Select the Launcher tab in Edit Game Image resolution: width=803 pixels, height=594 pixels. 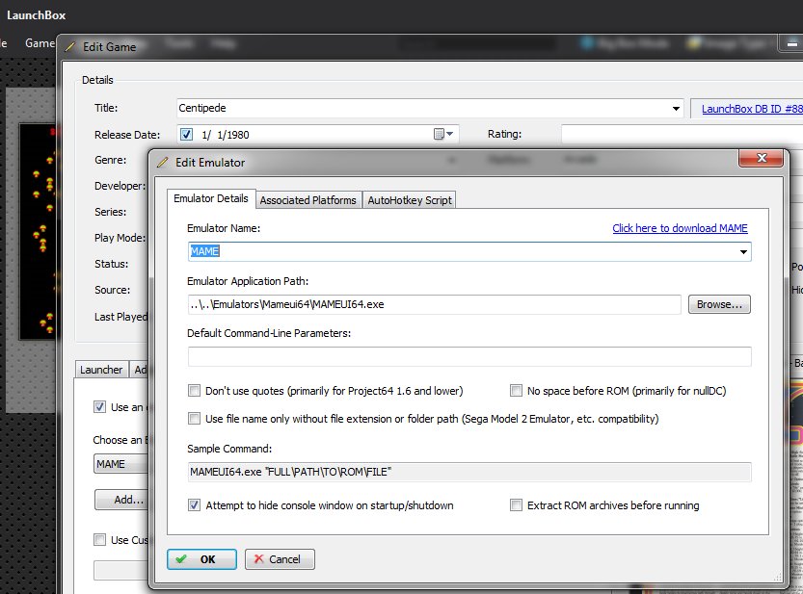coord(101,370)
